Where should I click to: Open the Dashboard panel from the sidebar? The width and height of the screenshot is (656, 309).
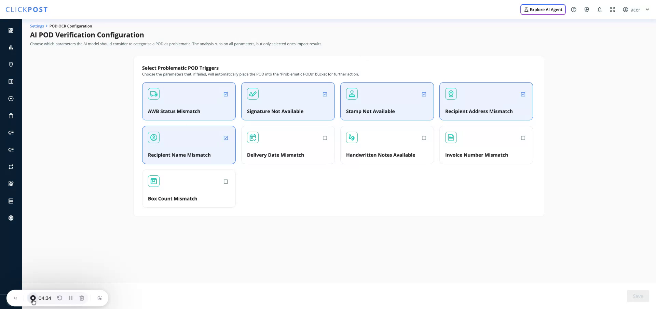tap(11, 30)
